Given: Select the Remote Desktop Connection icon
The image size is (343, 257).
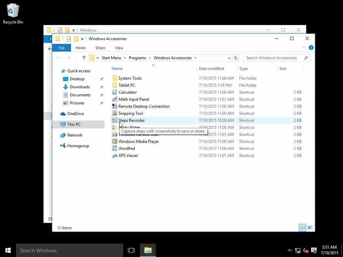Looking at the screenshot, I should (115, 106).
